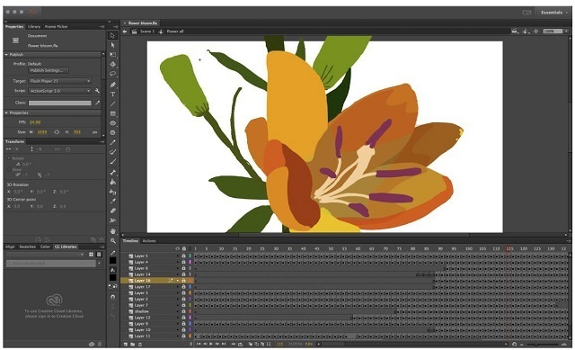Viewport: 575px width, 350px height.
Task: Open the Script ActionScript 3.0 dropdown
Action: (x=60, y=91)
